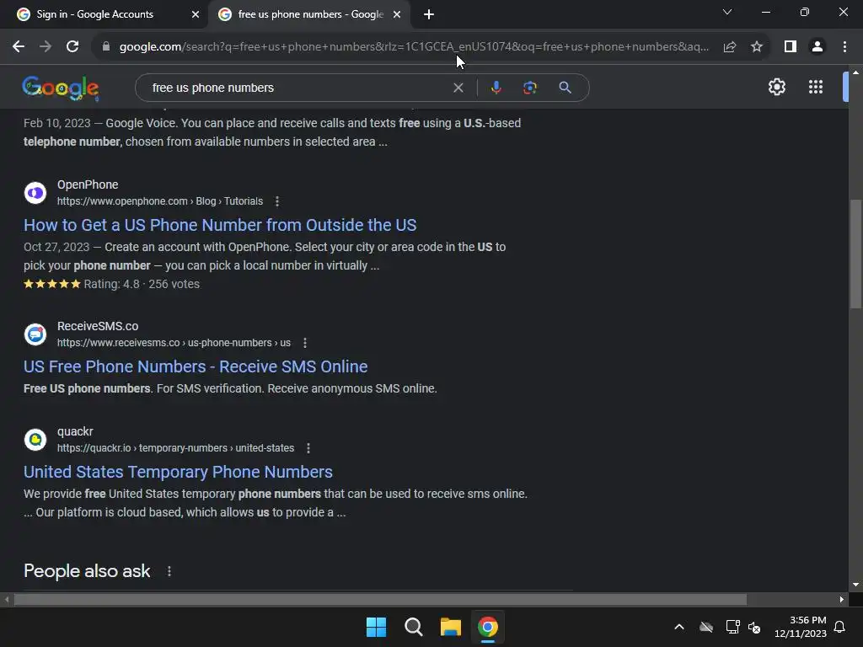Screen dimensions: 863x647
Task: Open the Google apps grid
Action: 816,87
